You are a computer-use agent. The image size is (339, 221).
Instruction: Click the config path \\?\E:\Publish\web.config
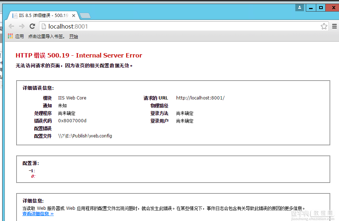click(85, 136)
